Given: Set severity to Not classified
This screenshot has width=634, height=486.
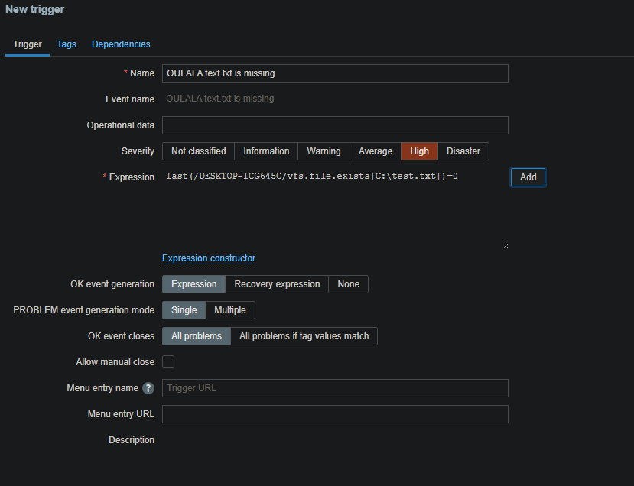Looking at the screenshot, I should [x=198, y=151].
